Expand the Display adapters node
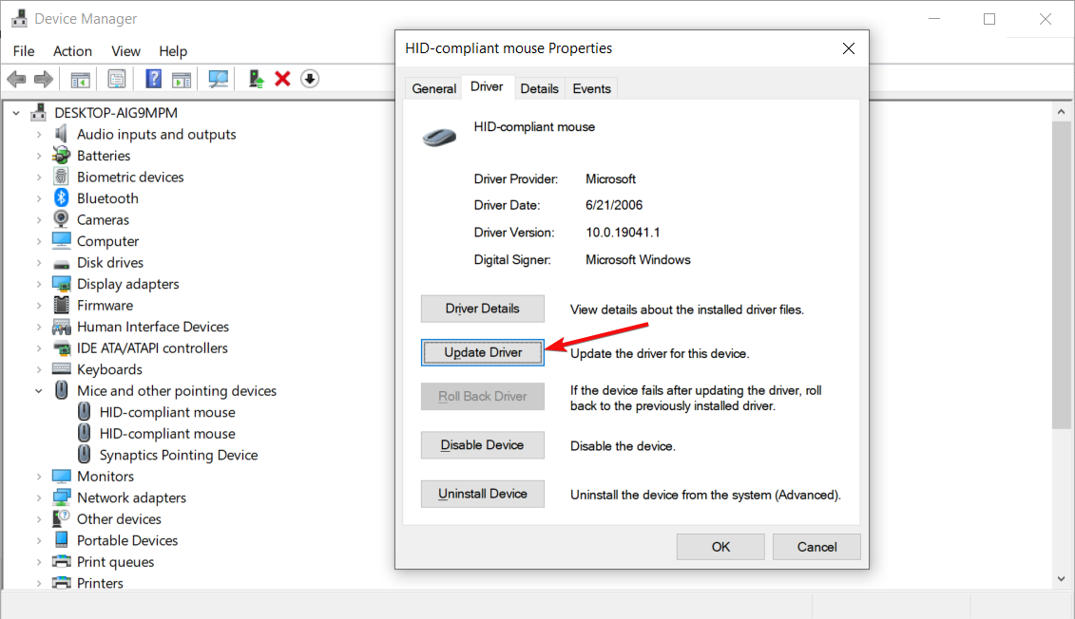The width and height of the screenshot is (1075, 619). pyautogui.click(x=39, y=284)
